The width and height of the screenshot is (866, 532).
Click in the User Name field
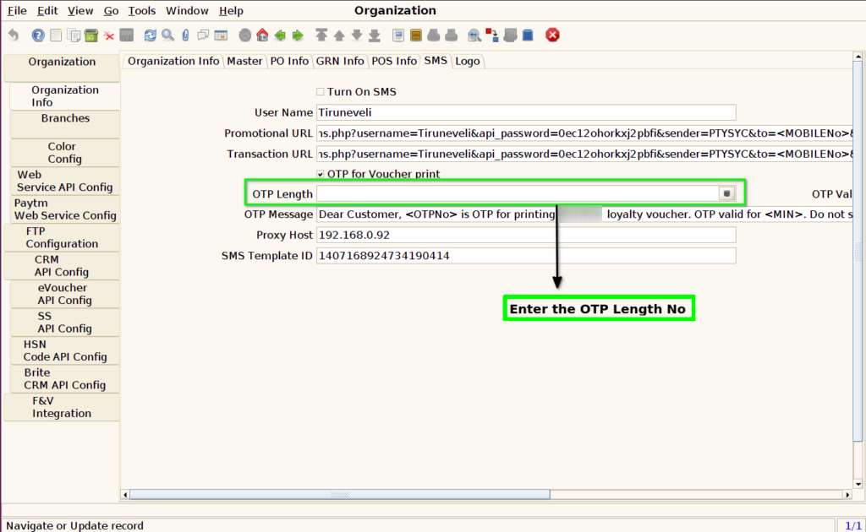coord(526,112)
